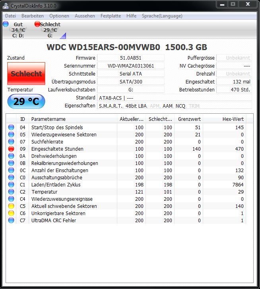Select the Gut 34 °C C: D: disk
260x289 pixels.
tap(18, 30)
